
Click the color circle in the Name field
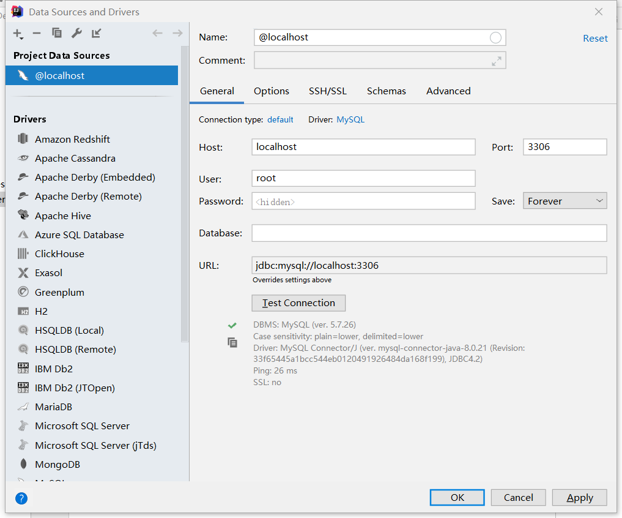(495, 38)
